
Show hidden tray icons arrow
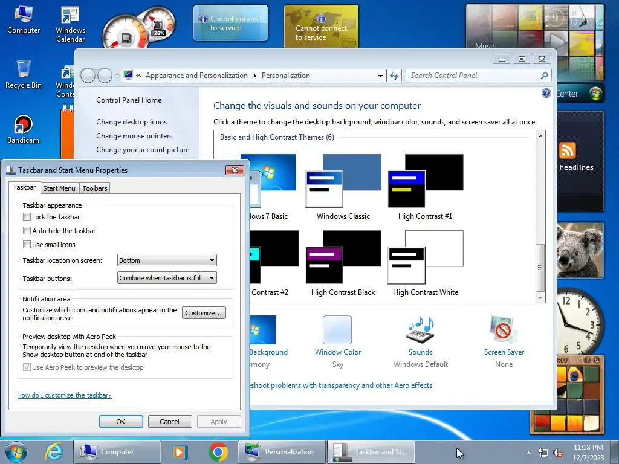point(528,453)
